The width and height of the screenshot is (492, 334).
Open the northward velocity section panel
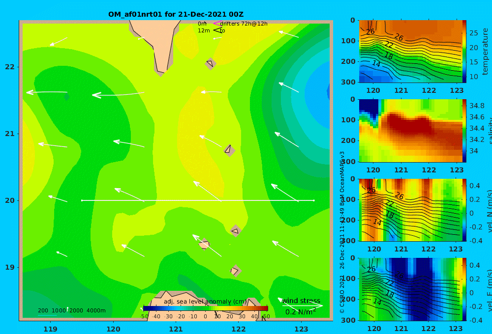[411, 210]
